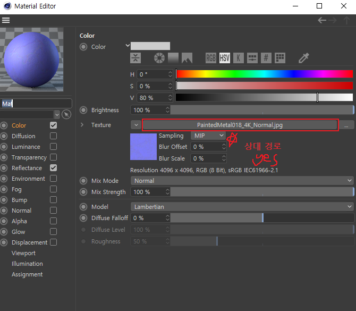Click the material name field Mat
356x311 pixels.
point(36,104)
